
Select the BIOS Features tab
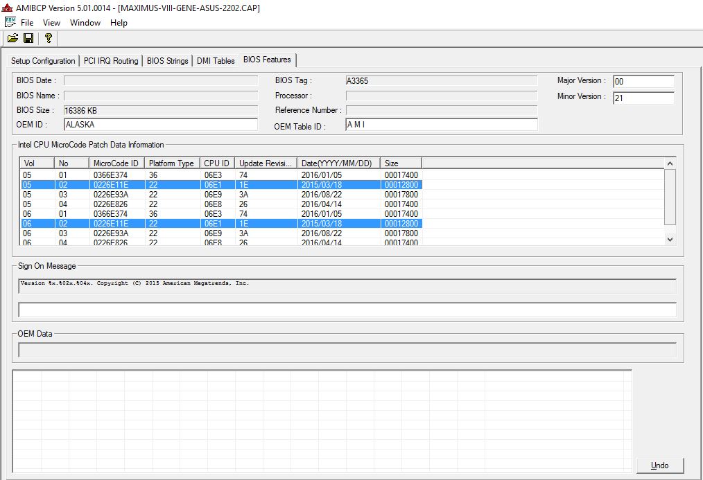(x=267, y=60)
